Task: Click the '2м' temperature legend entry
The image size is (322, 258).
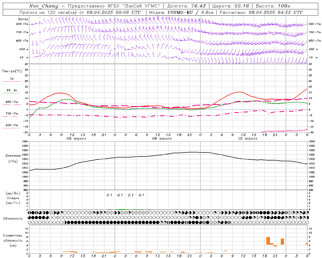Action: tap(12, 79)
